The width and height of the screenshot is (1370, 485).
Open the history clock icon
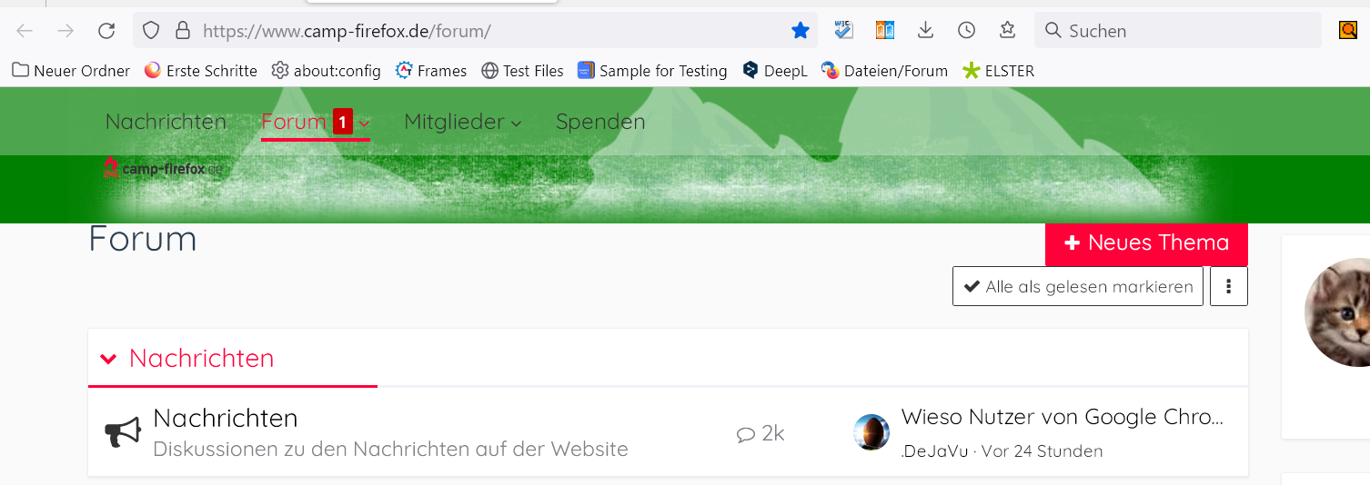pyautogui.click(x=966, y=31)
